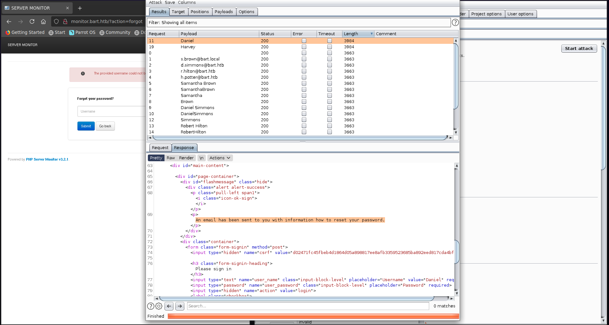Switch to the Render response view
The image size is (609, 325).
(186, 158)
